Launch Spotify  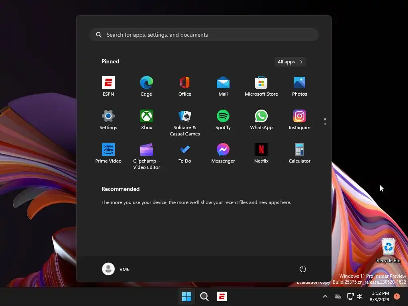223,120
